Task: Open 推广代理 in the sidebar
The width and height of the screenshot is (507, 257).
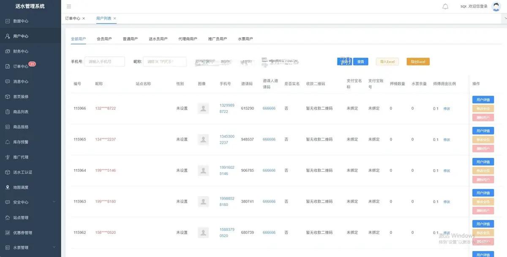Action: pyautogui.click(x=30, y=157)
